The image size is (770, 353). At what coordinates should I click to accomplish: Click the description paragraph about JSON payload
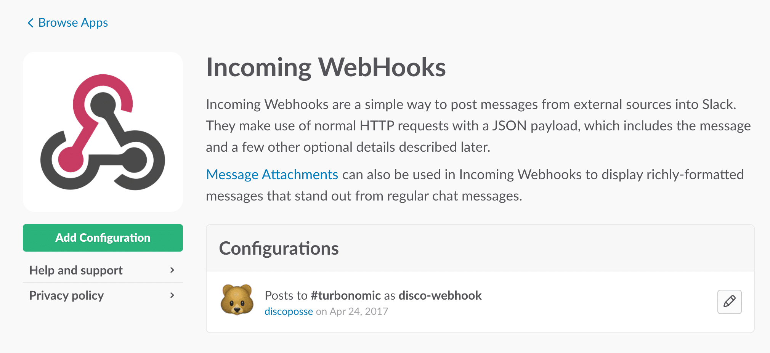(x=478, y=126)
